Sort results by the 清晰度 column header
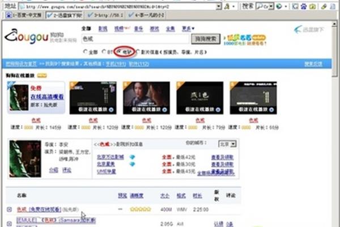The width and height of the screenshot is (340, 227). coord(137,195)
